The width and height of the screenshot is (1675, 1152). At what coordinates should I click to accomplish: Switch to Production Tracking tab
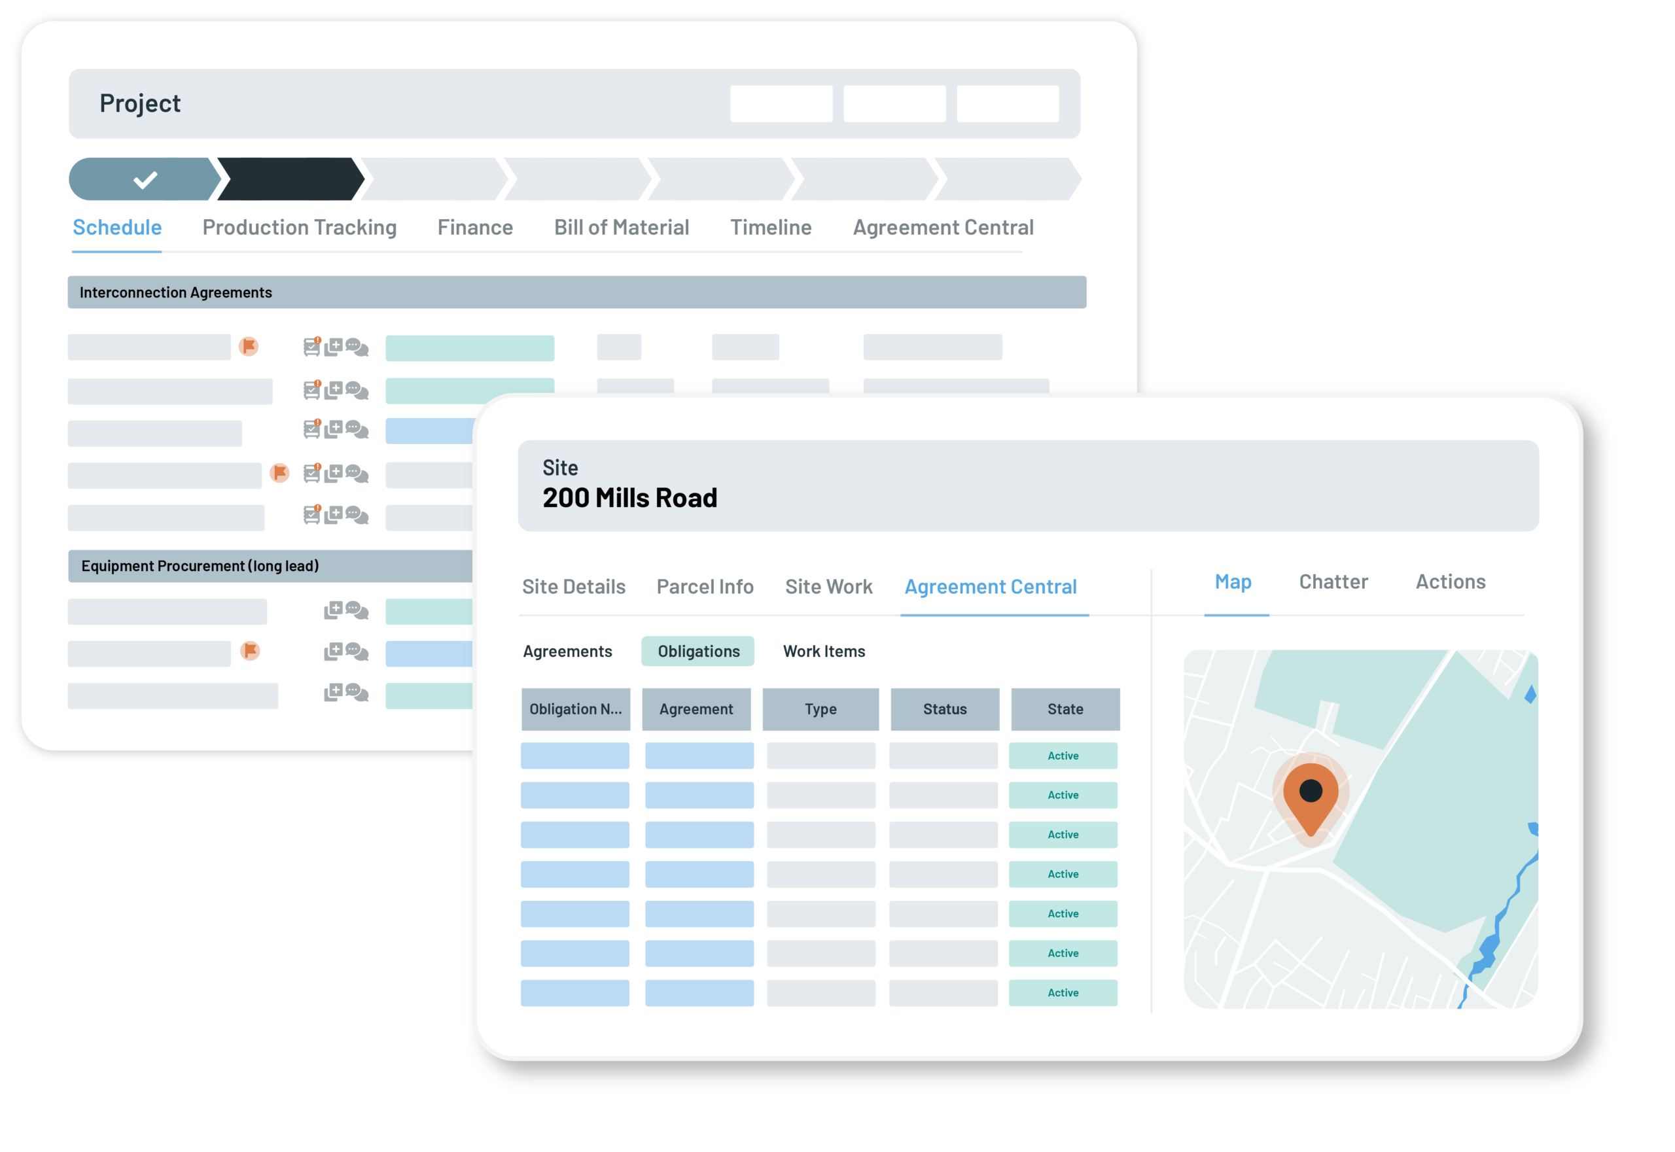pos(300,228)
